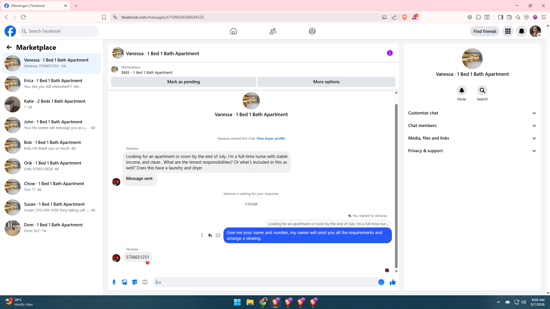This screenshot has width=550, height=309.
Task: Open Dom 1 Bed 1 Bath chat
Action: pyautogui.click(x=52, y=228)
